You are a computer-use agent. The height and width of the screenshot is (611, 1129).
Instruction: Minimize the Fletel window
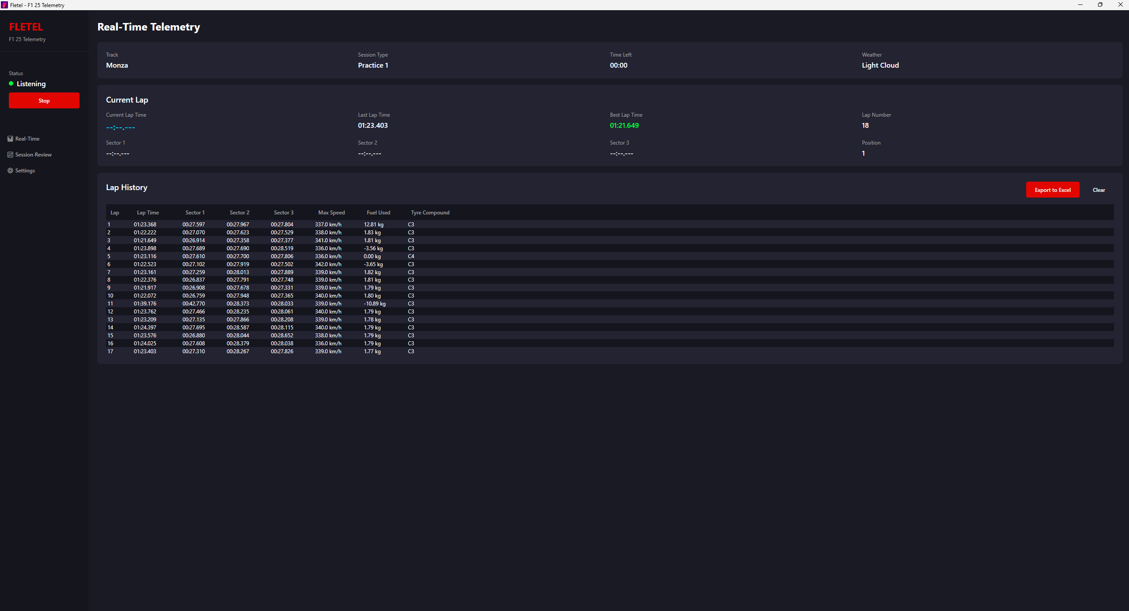tap(1080, 5)
